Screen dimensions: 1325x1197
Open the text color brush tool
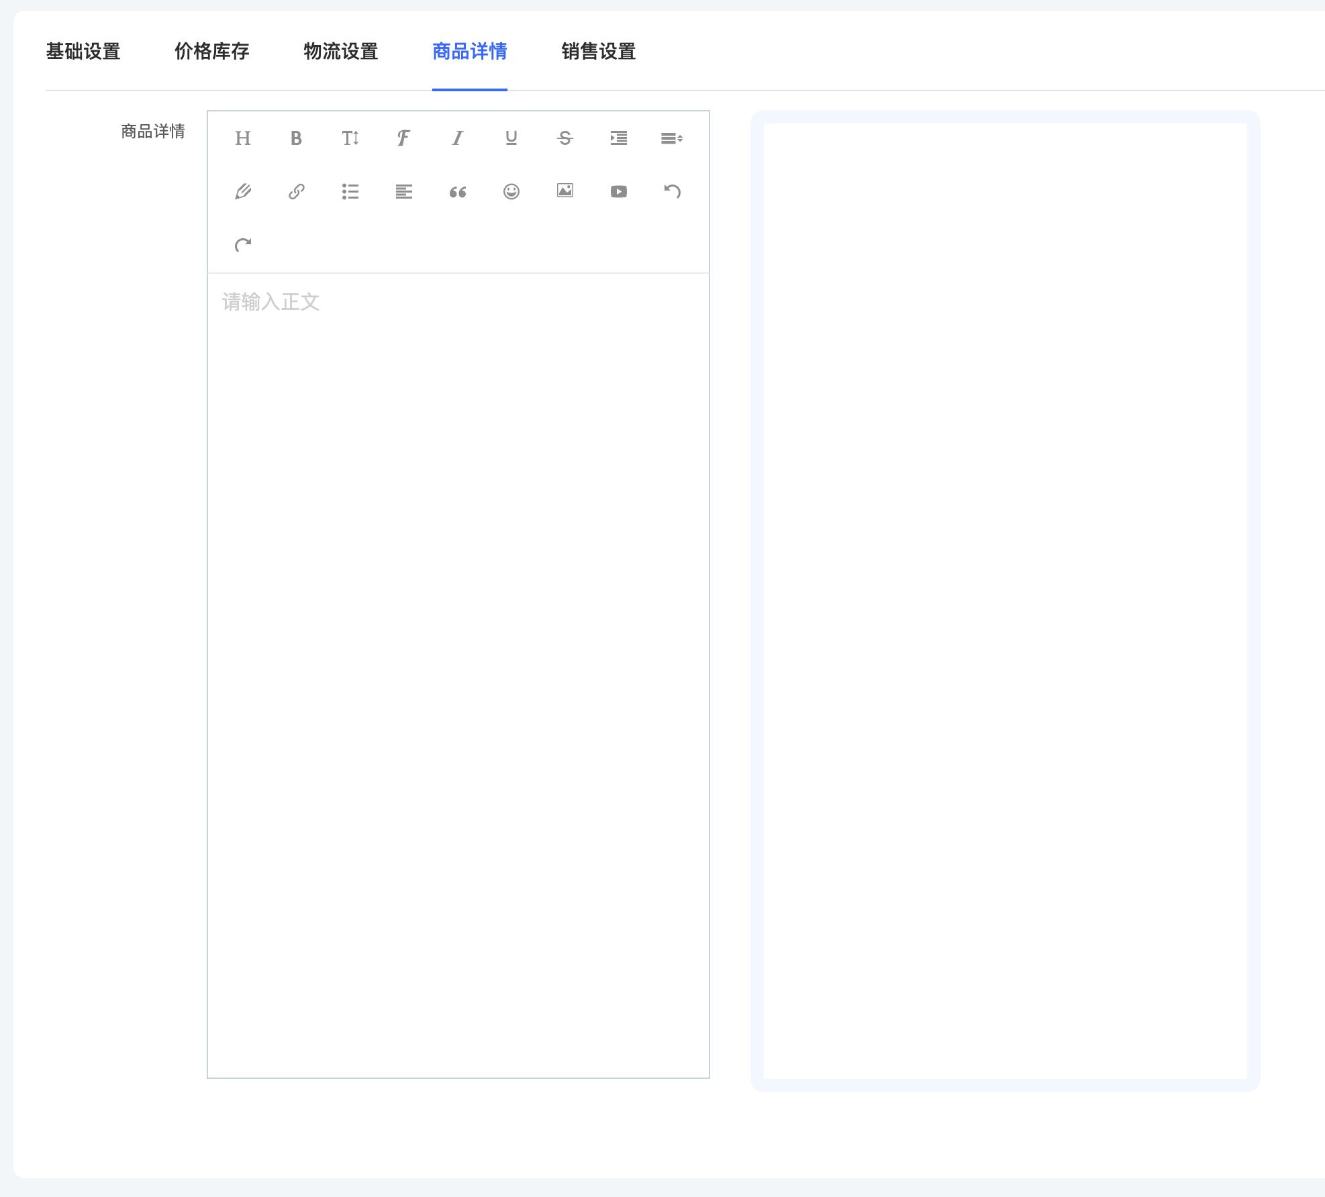[243, 192]
